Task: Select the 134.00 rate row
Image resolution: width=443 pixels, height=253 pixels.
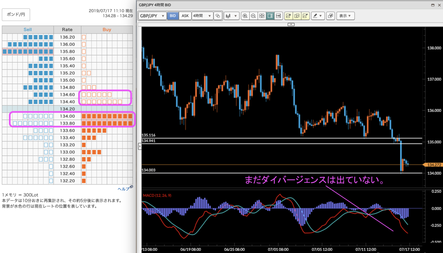Action: [67, 116]
